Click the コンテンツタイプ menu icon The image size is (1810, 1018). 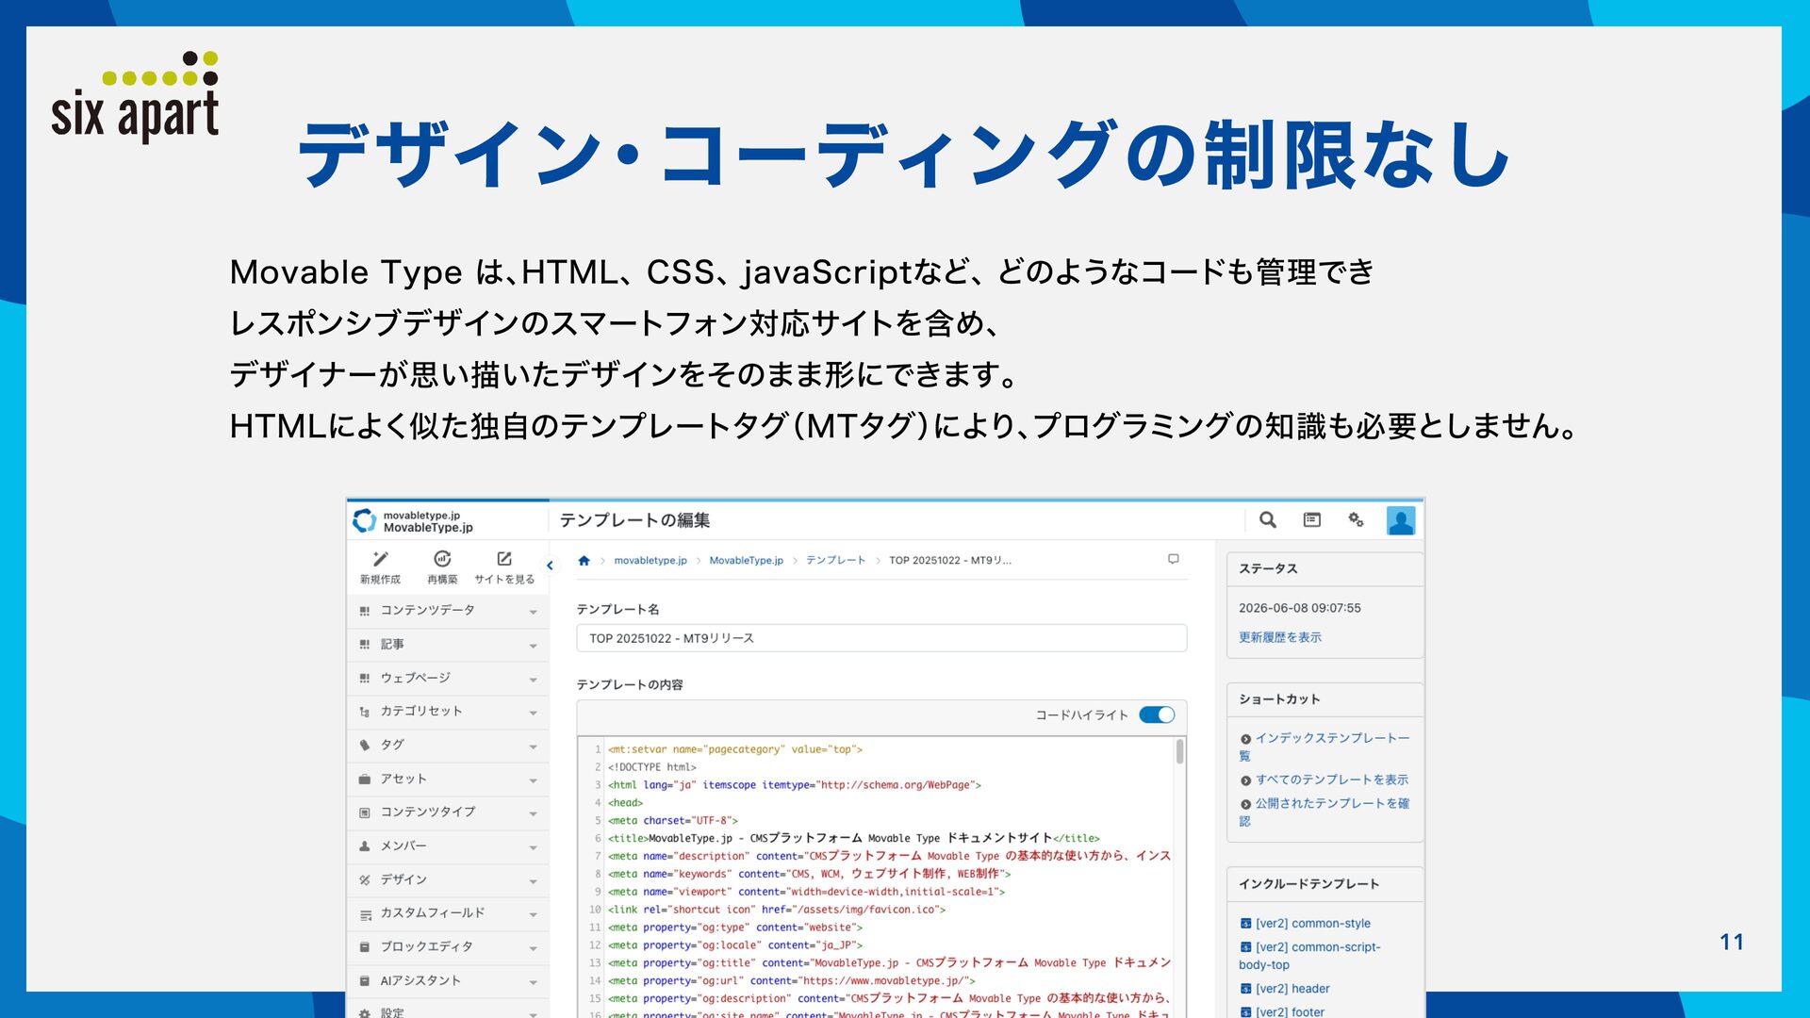pos(365,813)
